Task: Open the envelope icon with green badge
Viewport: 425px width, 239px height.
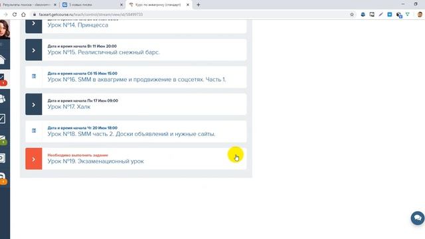Action: click(3, 139)
